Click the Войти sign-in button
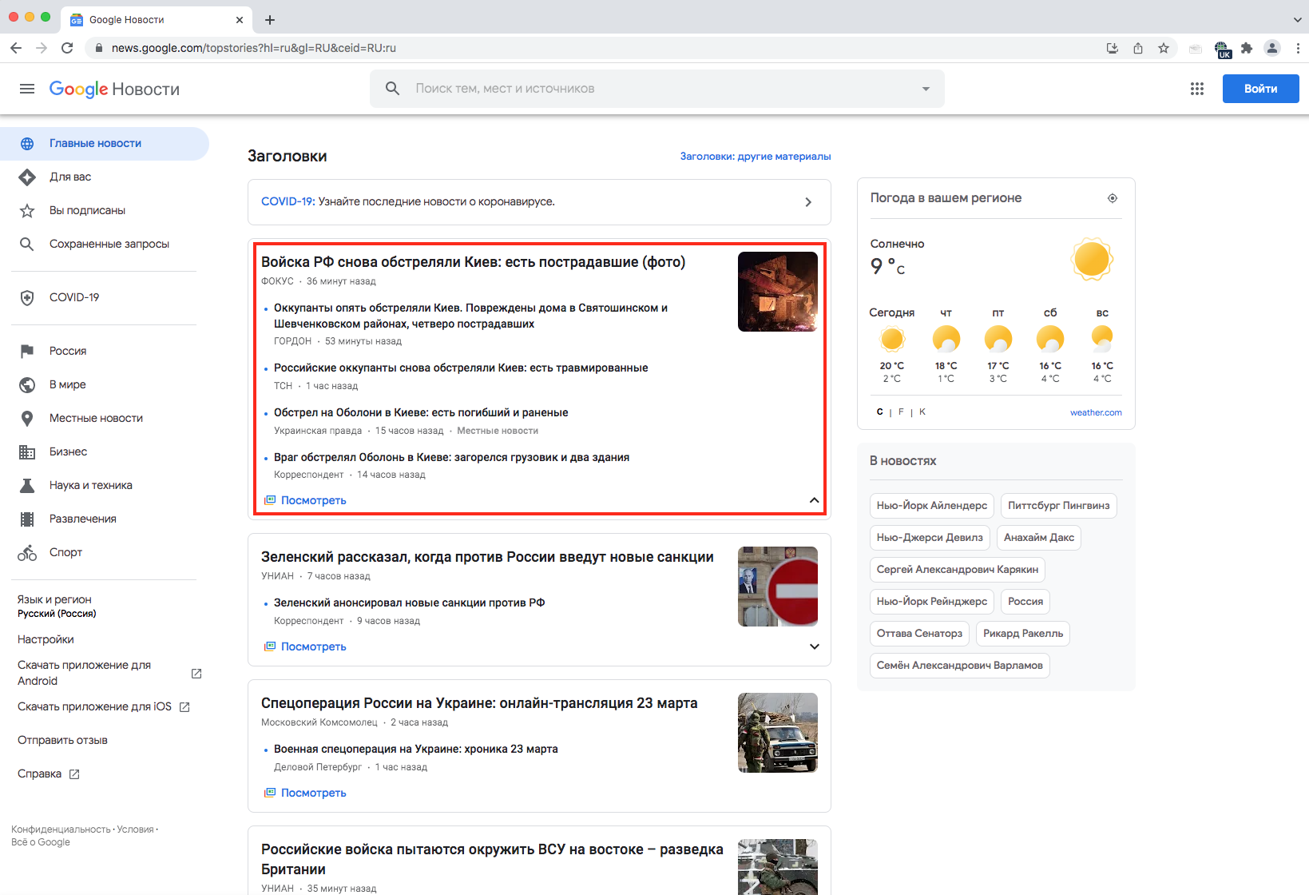 coord(1260,89)
